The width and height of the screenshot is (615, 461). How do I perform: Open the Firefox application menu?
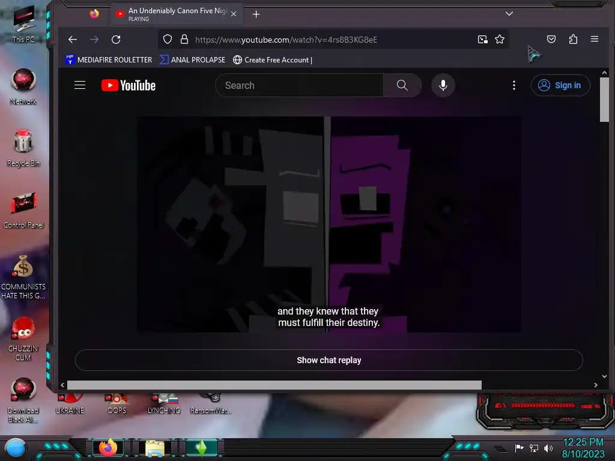click(x=595, y=39)
